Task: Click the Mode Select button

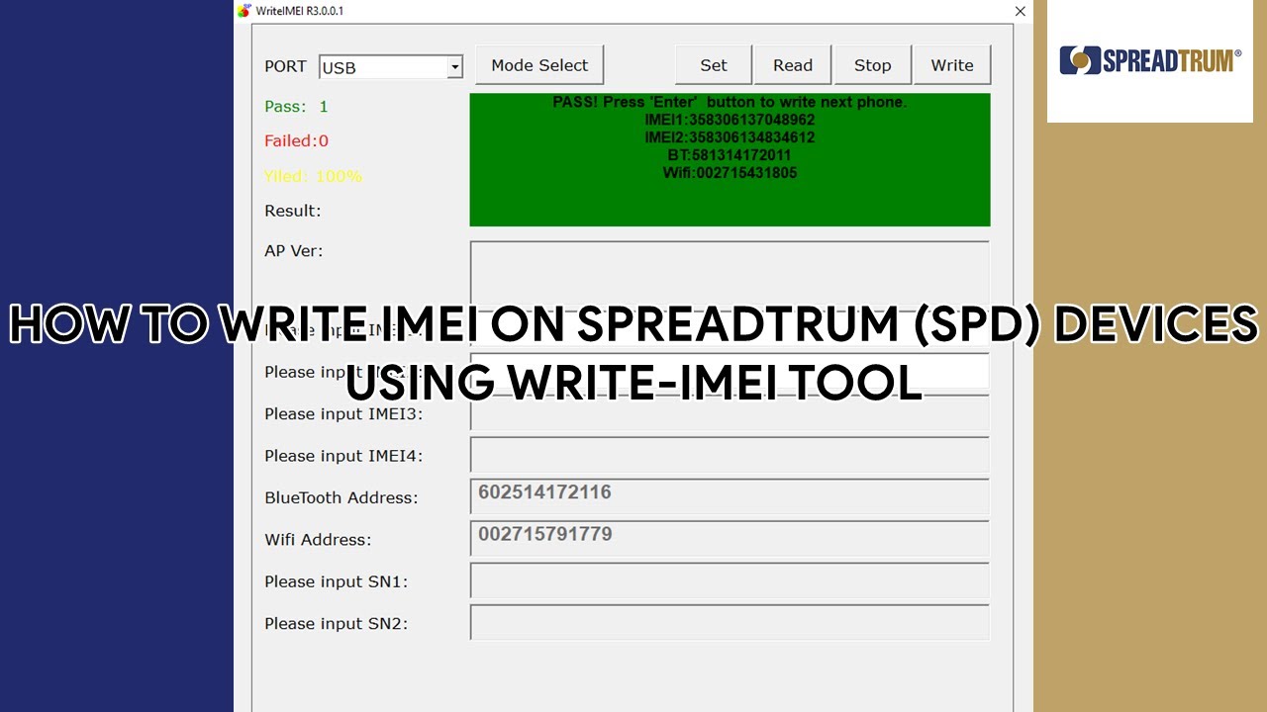Action: 539,65
